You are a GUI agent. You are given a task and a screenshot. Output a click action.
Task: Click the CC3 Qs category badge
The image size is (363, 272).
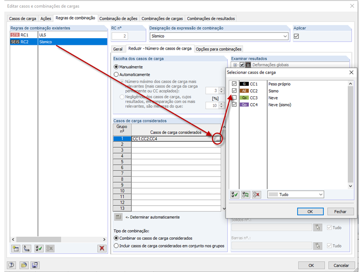244,98
